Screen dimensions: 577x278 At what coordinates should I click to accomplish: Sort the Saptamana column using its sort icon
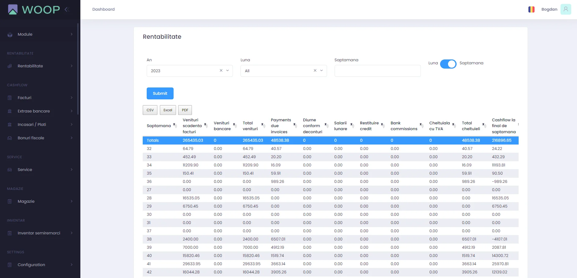tap(175, 125)
